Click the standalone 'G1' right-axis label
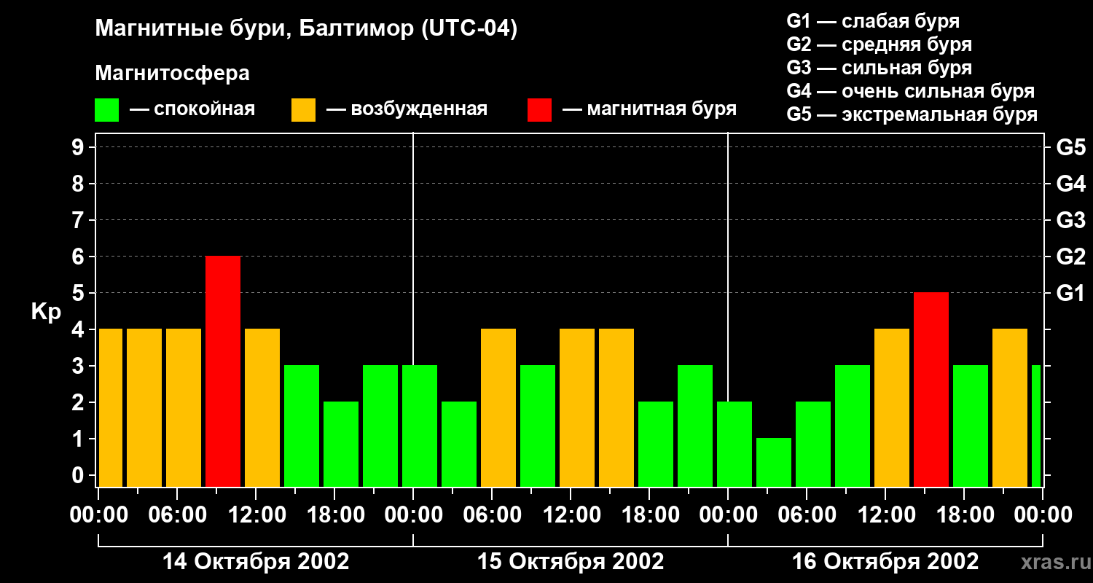 (1070, 293)
